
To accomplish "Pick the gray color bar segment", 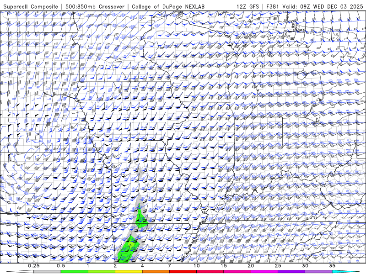I will pos(47,272).
